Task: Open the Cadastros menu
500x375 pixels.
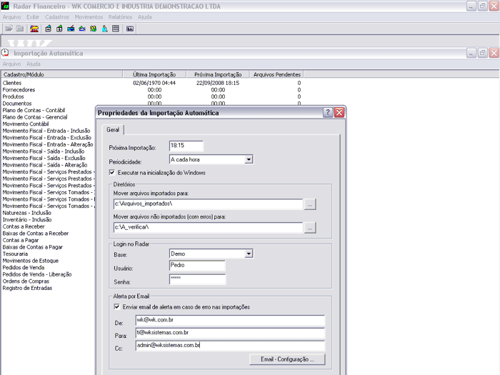Action: point(57,17)
